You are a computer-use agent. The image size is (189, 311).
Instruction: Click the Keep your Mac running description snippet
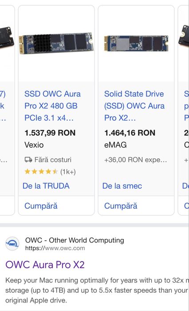tap(97, 290)
